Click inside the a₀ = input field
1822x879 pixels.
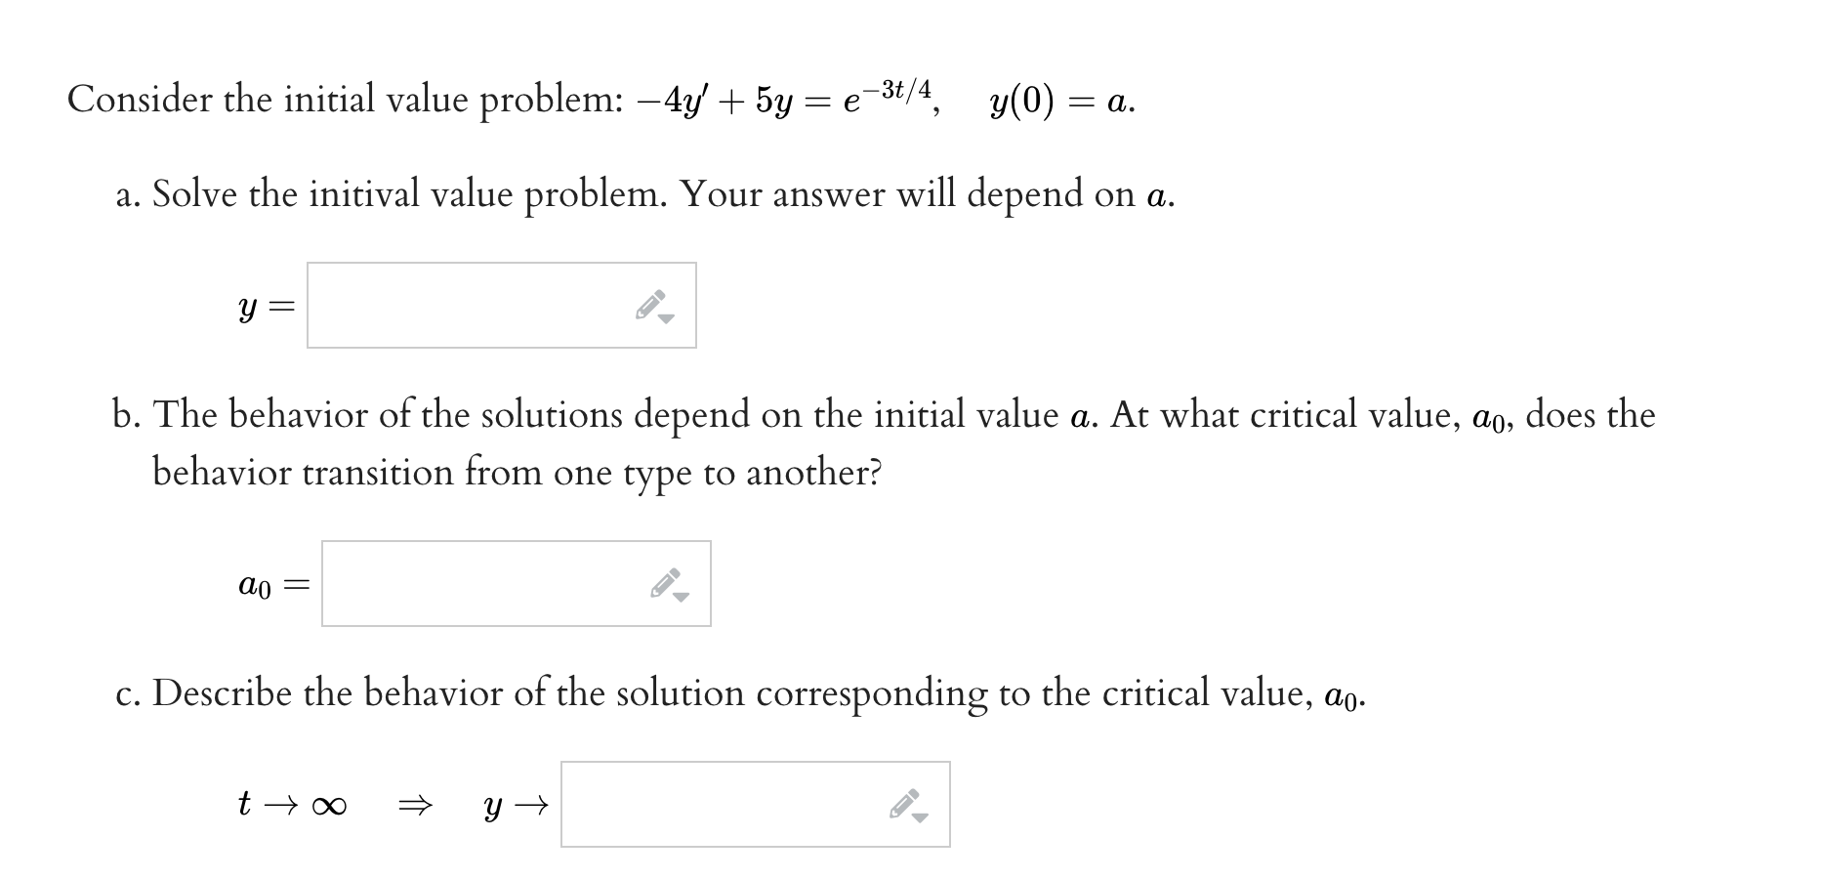(x=478, y=584)
